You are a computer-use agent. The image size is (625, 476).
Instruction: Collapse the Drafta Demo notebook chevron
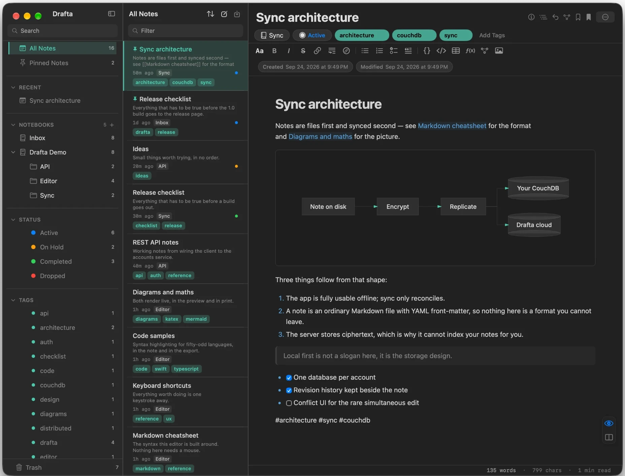13,152
